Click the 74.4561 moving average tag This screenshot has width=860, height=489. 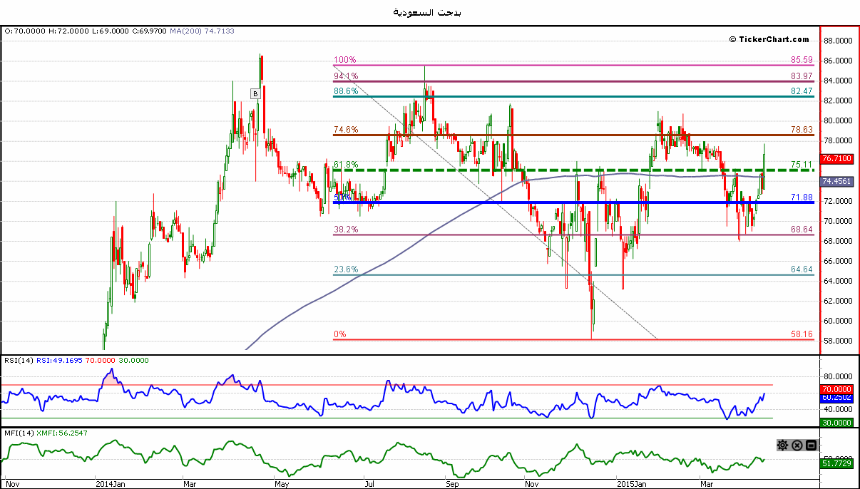[836, 182]
